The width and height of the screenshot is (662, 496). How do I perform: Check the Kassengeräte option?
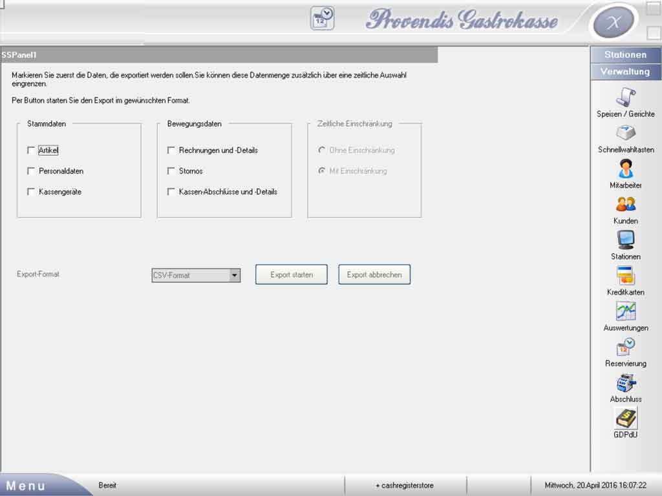[x=31, y=191]
